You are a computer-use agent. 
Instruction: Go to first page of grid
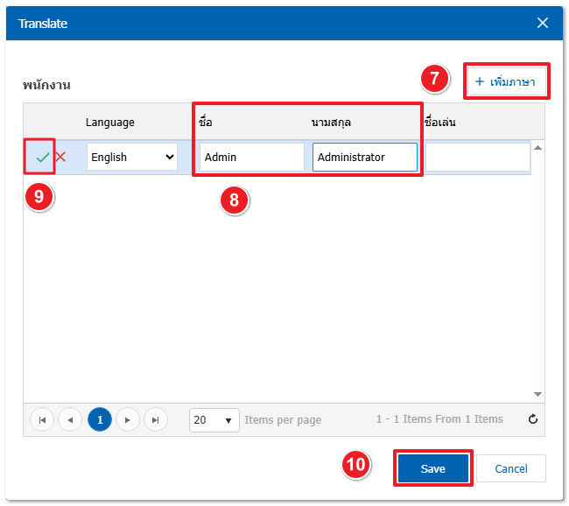[x=41, y=419]
